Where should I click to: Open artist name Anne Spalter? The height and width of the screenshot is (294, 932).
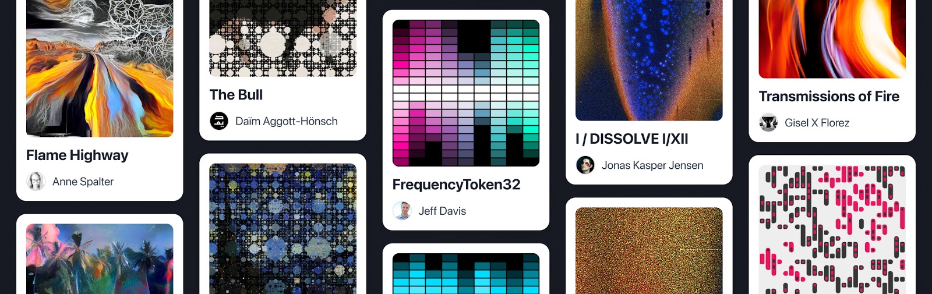click(x=83, y=182)
